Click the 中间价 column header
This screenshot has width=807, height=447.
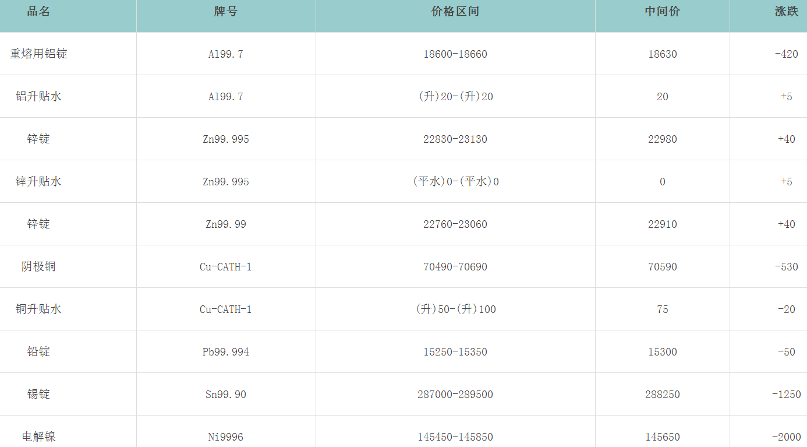pos(663,12)
